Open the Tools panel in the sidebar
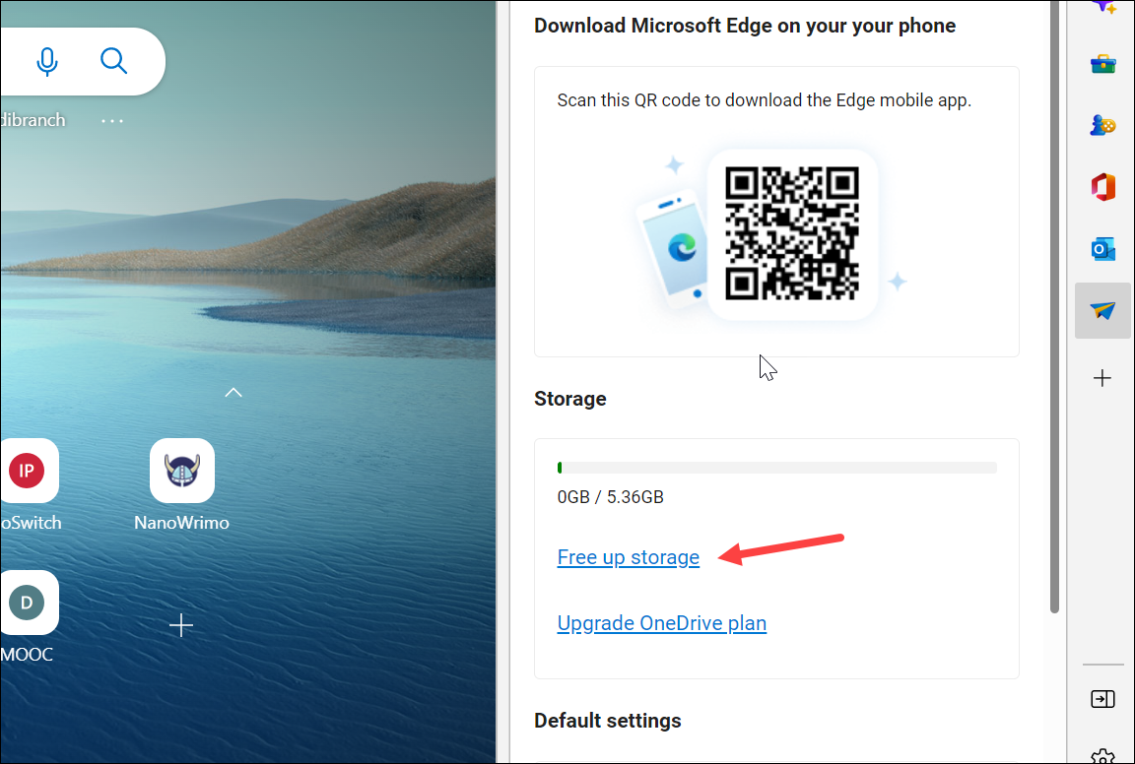Viewport: 1135px width, 764px height. click(1103, 64)
